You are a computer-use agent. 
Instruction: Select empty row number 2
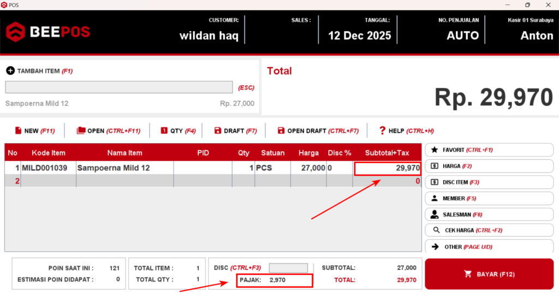[213, 181]
